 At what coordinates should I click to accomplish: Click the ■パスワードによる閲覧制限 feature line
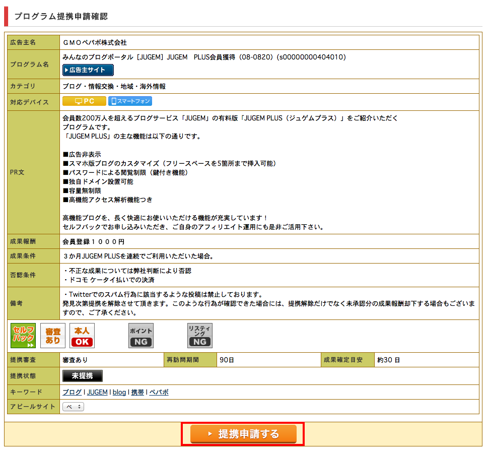(x=125, y=172)
